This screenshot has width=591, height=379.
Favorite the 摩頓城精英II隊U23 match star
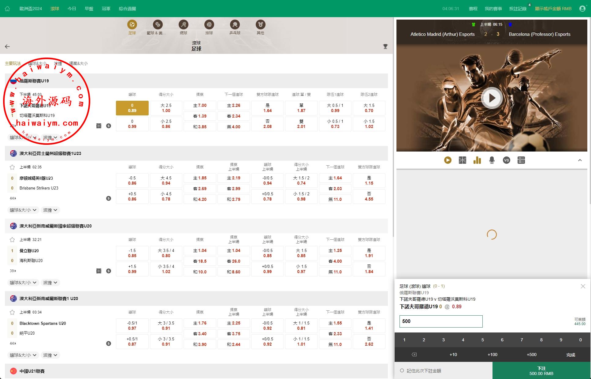(x=12, y=167)
